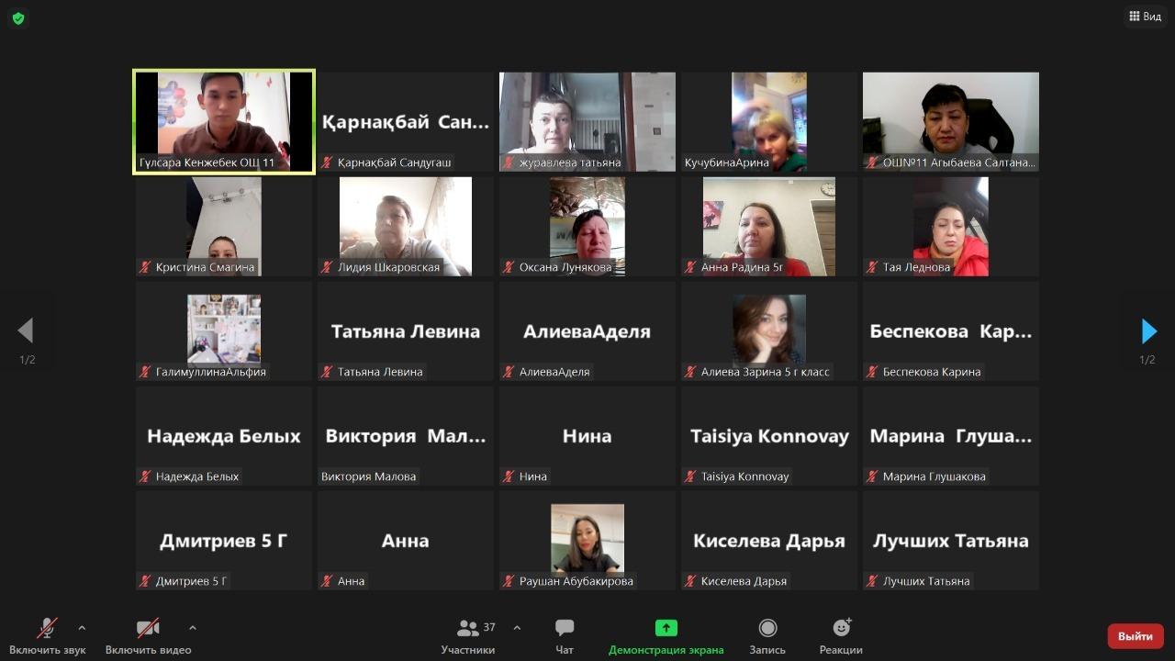Unmute microphone via Включить звук
The height and width of the screenshot is (661, 1175).
(x=47, y=636)
